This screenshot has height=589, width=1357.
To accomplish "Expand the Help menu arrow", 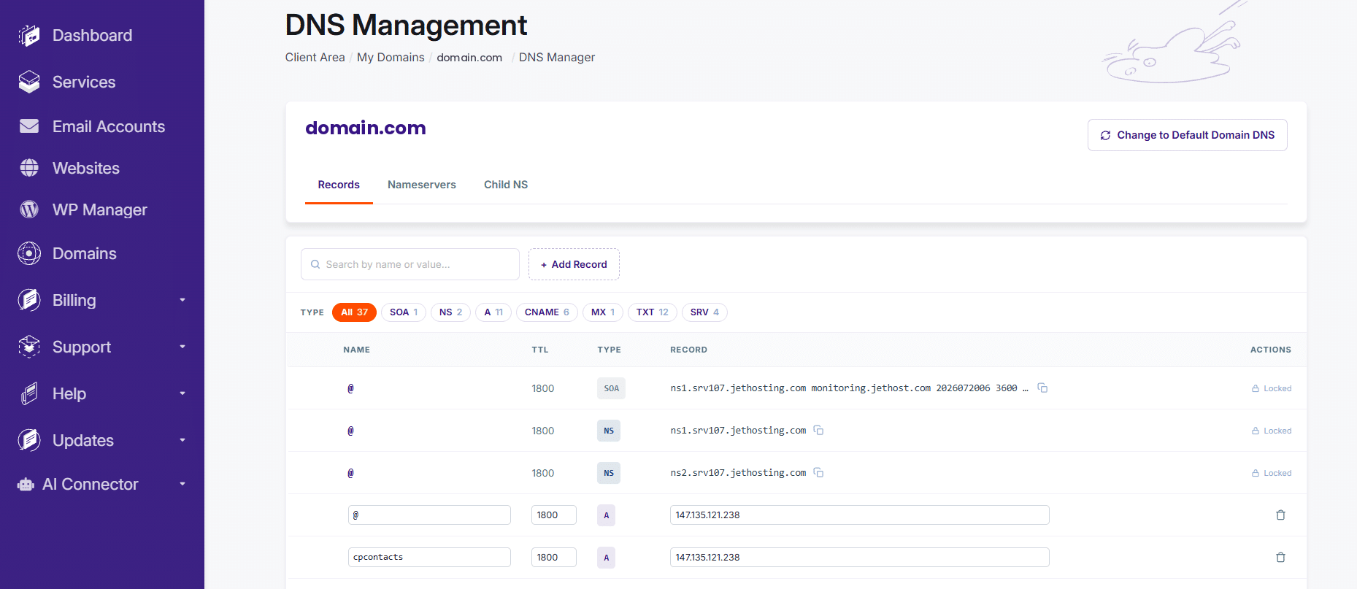I will click(x=182, y=393).
